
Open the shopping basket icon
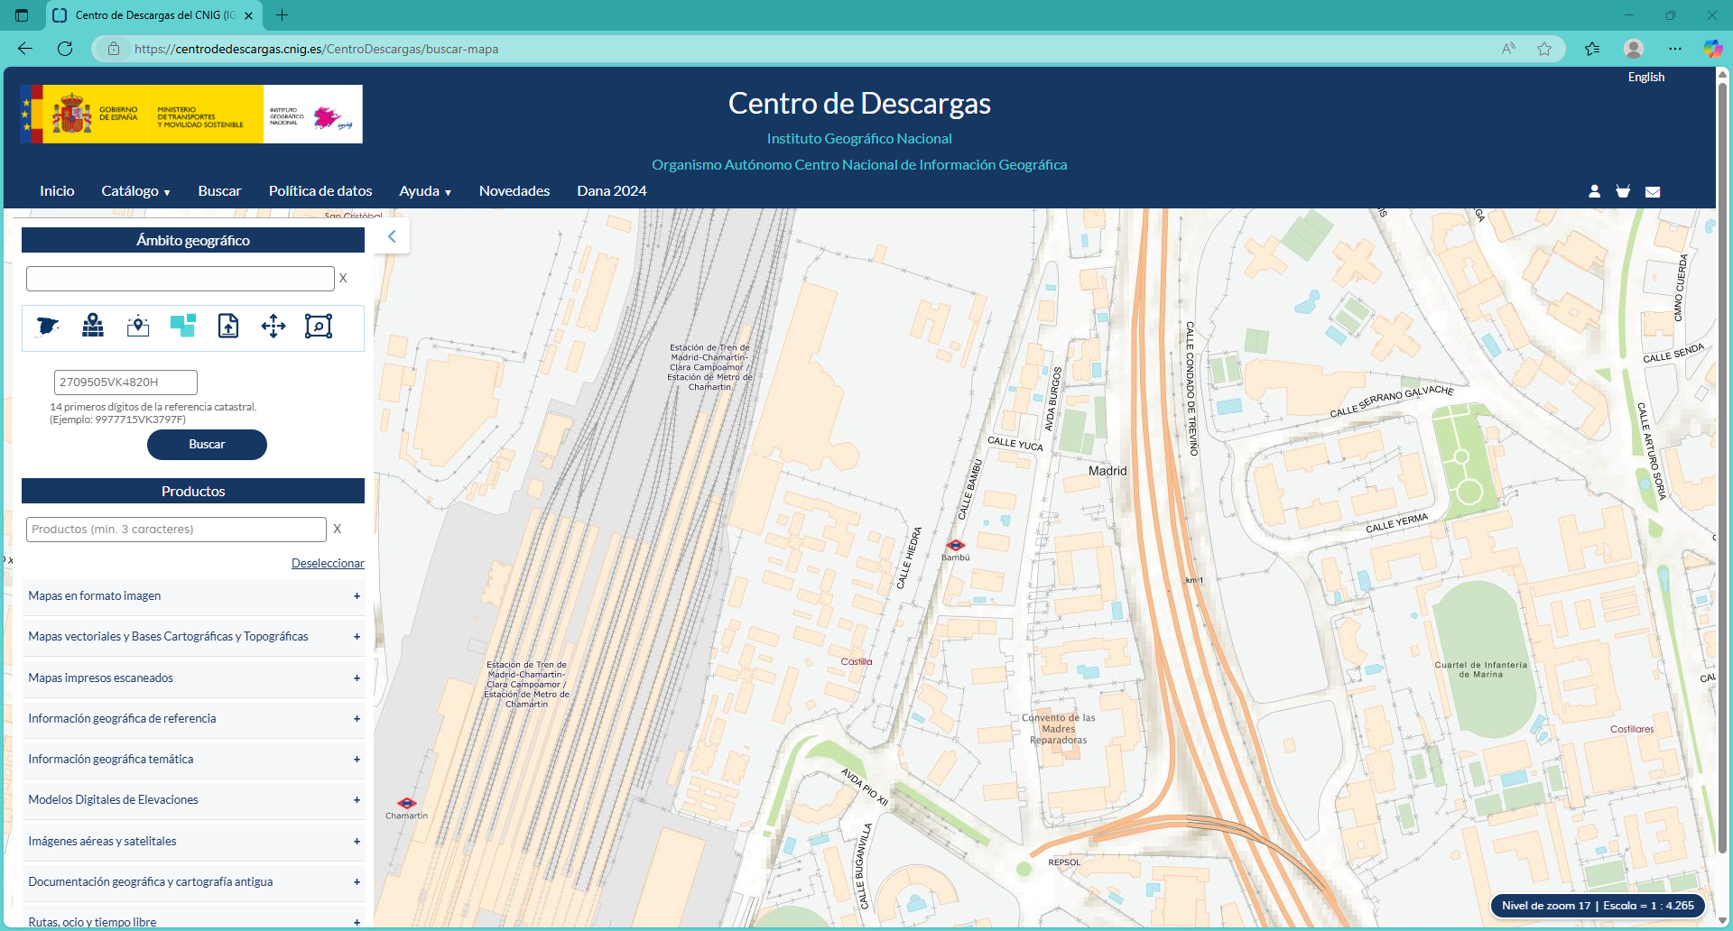click(x=1623, y=191)
